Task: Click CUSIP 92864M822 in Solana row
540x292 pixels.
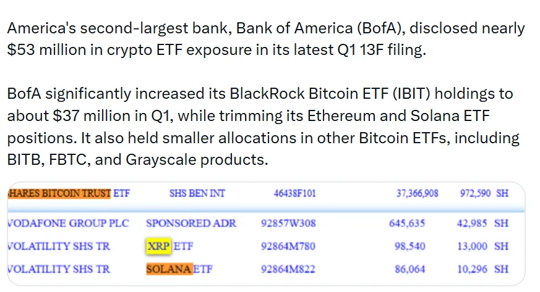Action: click(x=288, y=269)
